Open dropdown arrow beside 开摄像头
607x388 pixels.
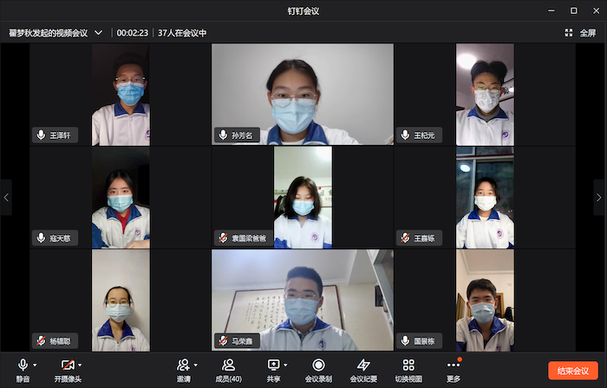tap(81, 365)
